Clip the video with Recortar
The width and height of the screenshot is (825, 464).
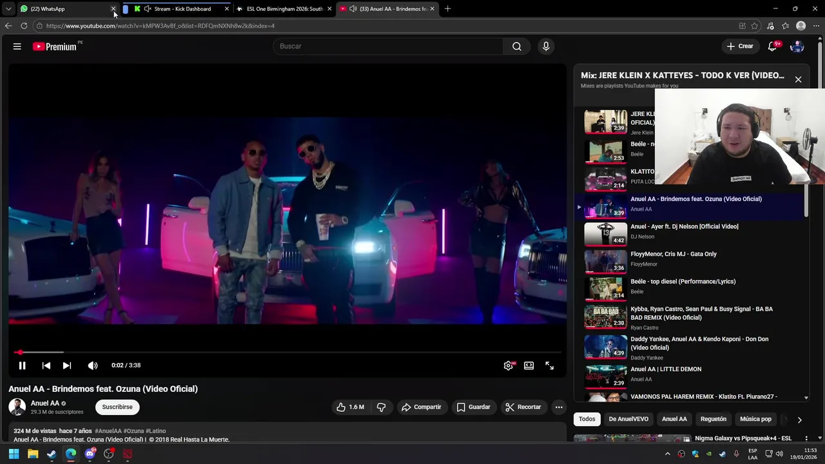pyautogui.click(x=523, y=407)
